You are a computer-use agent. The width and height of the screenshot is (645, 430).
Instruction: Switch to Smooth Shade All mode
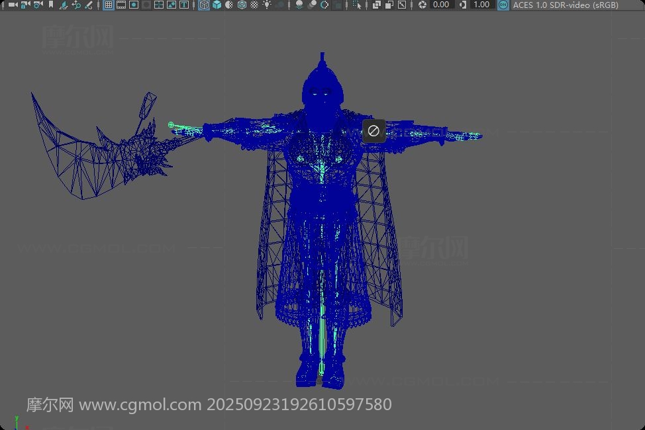(217, 5)
